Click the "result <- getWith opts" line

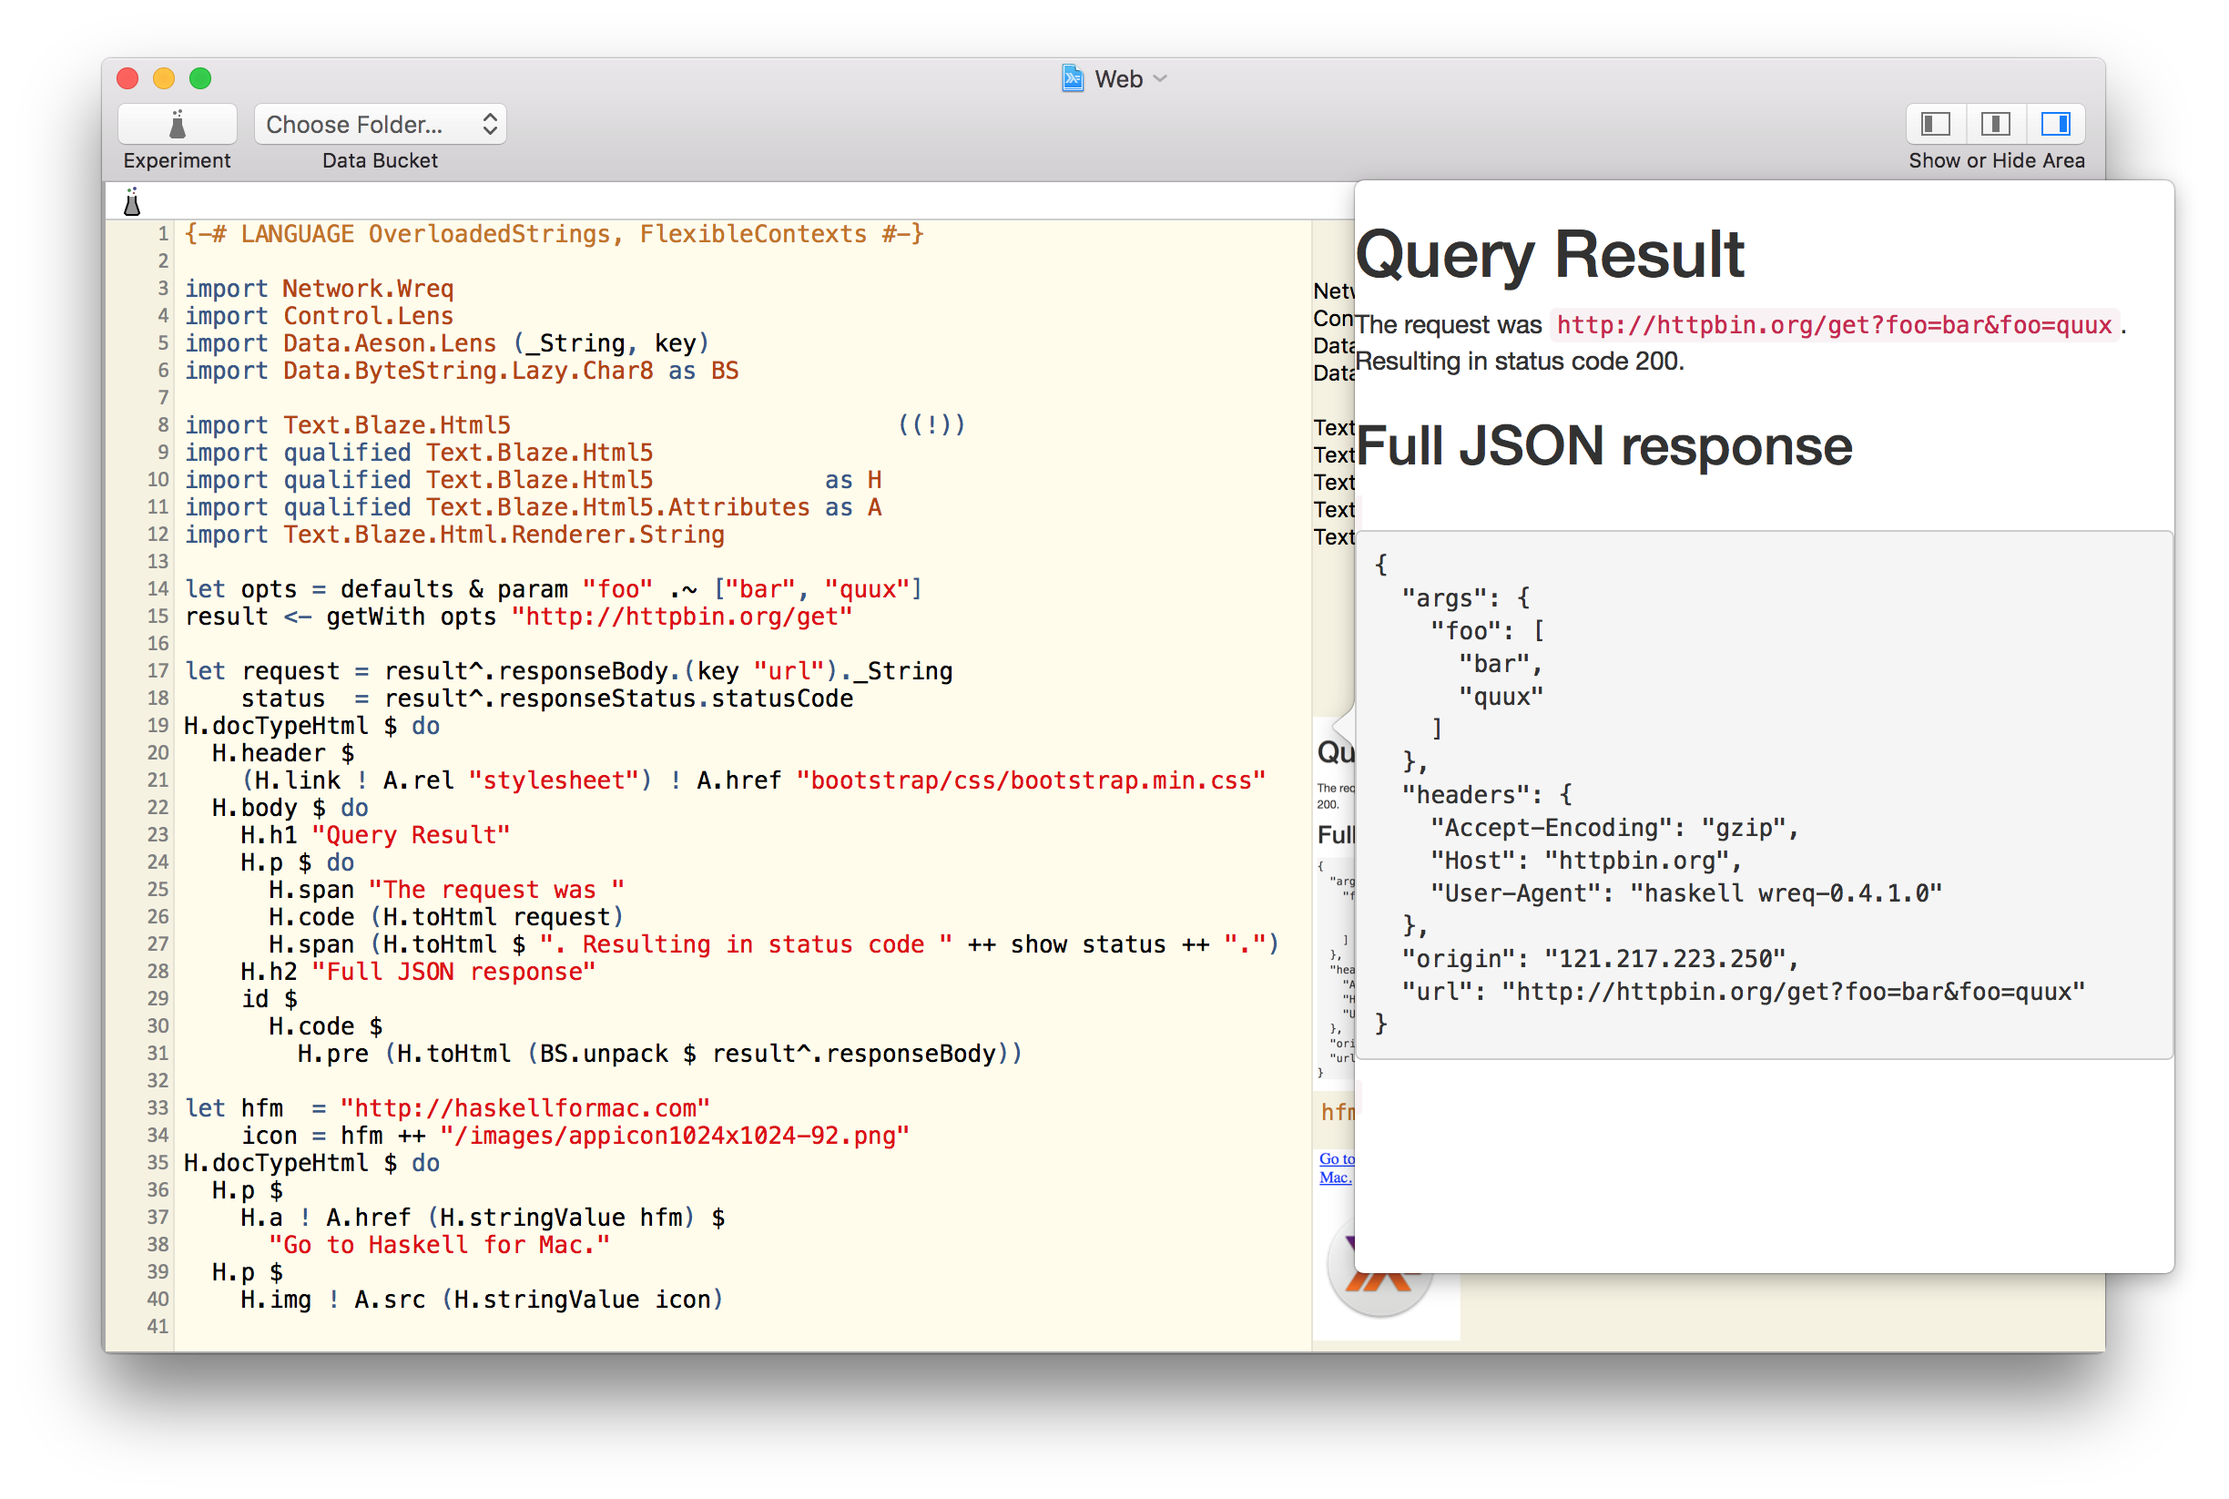pyautogui.click(x=519, y=617)
